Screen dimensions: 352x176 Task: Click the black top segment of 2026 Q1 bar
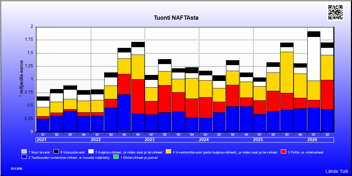tap(314, 34)
